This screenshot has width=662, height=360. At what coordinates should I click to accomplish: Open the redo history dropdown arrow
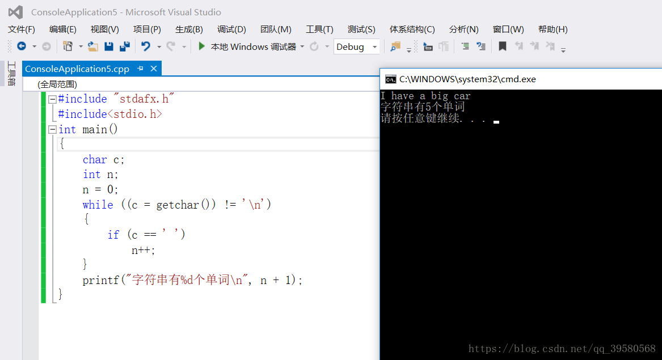tap(184, 47)
